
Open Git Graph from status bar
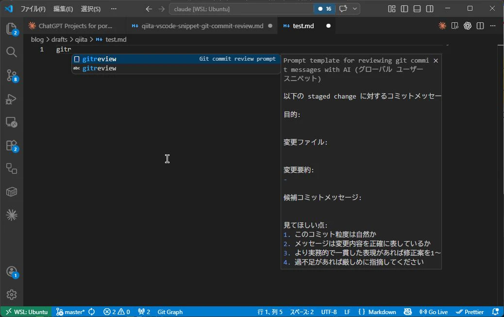[x=170, y=312]
